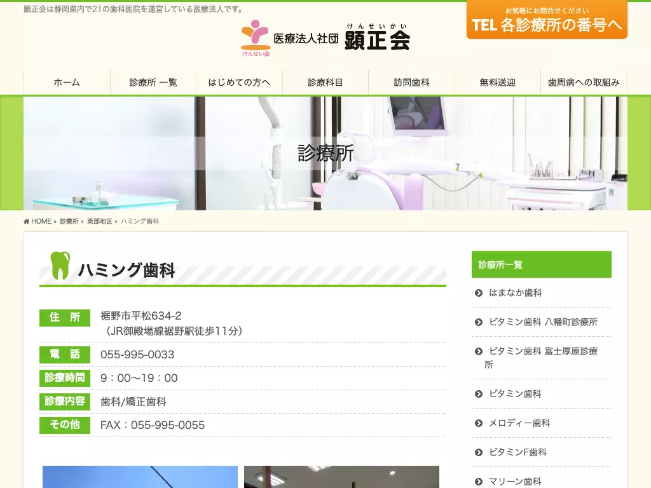Go to 診療科目 menu item

[325, 82]
